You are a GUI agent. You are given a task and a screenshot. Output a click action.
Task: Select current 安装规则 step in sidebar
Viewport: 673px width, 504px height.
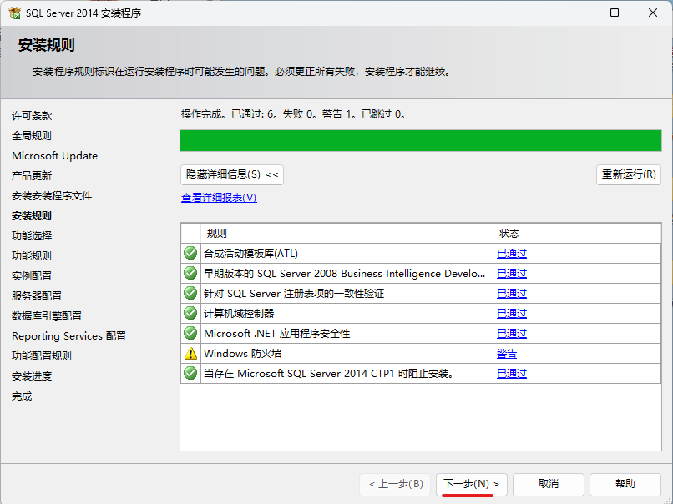point(32,216)
